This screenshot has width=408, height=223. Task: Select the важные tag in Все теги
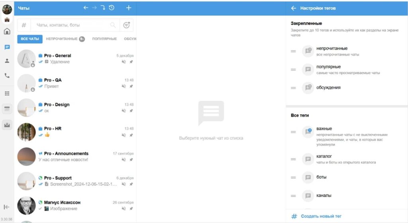(324, 129)
